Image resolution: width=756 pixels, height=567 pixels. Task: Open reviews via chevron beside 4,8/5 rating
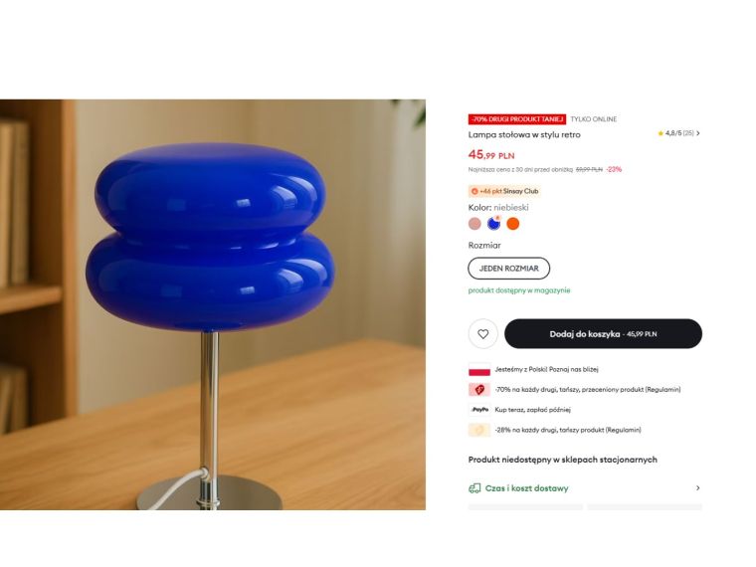(698, 133)
